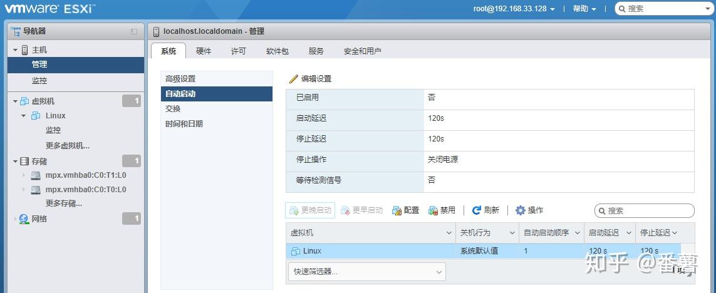
Task: Open the 自动启动顺序 column dropdown arrow
Action: pos(578,233)
